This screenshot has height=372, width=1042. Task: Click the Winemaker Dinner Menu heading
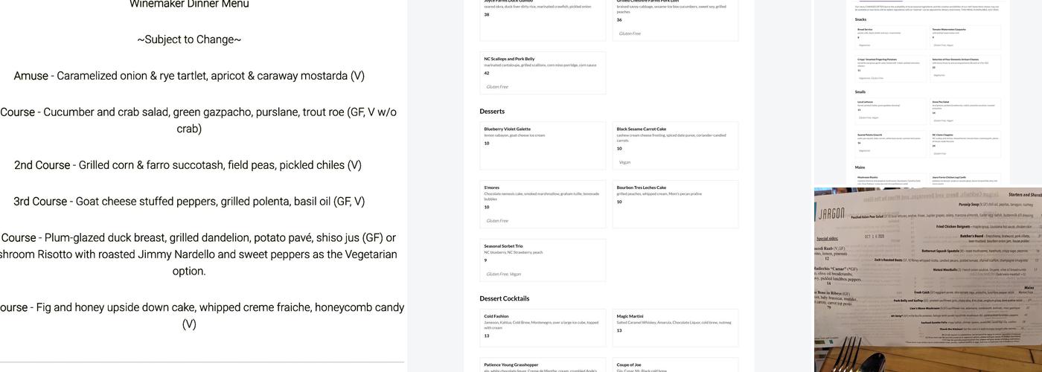point(189,4)
